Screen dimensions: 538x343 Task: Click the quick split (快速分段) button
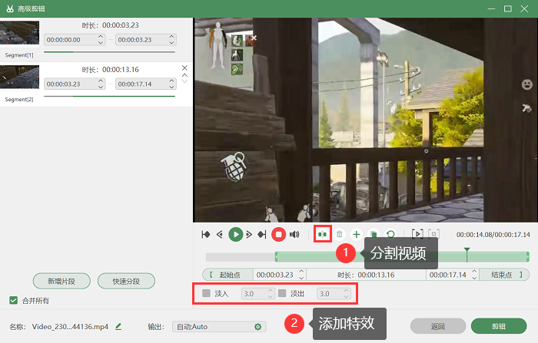pos(126,282)
